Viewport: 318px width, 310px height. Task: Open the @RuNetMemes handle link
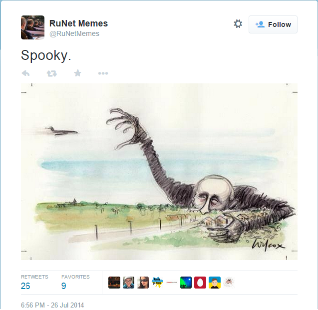74,33
